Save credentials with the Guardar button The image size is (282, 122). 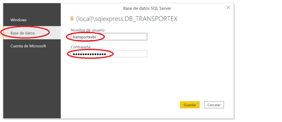pyautogui.click(x=190, y=105)
